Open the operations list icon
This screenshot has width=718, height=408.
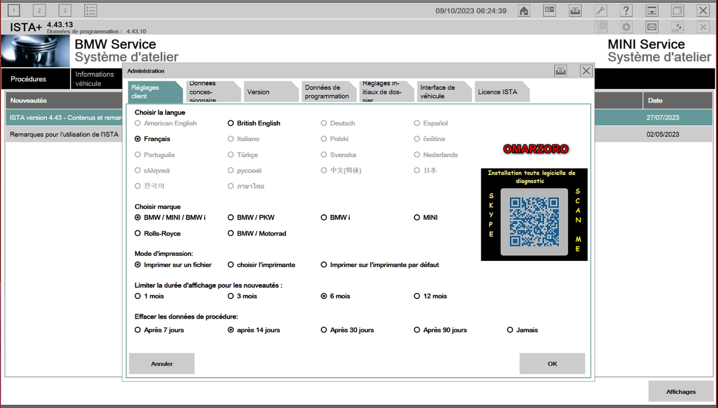tap(90, 11)
